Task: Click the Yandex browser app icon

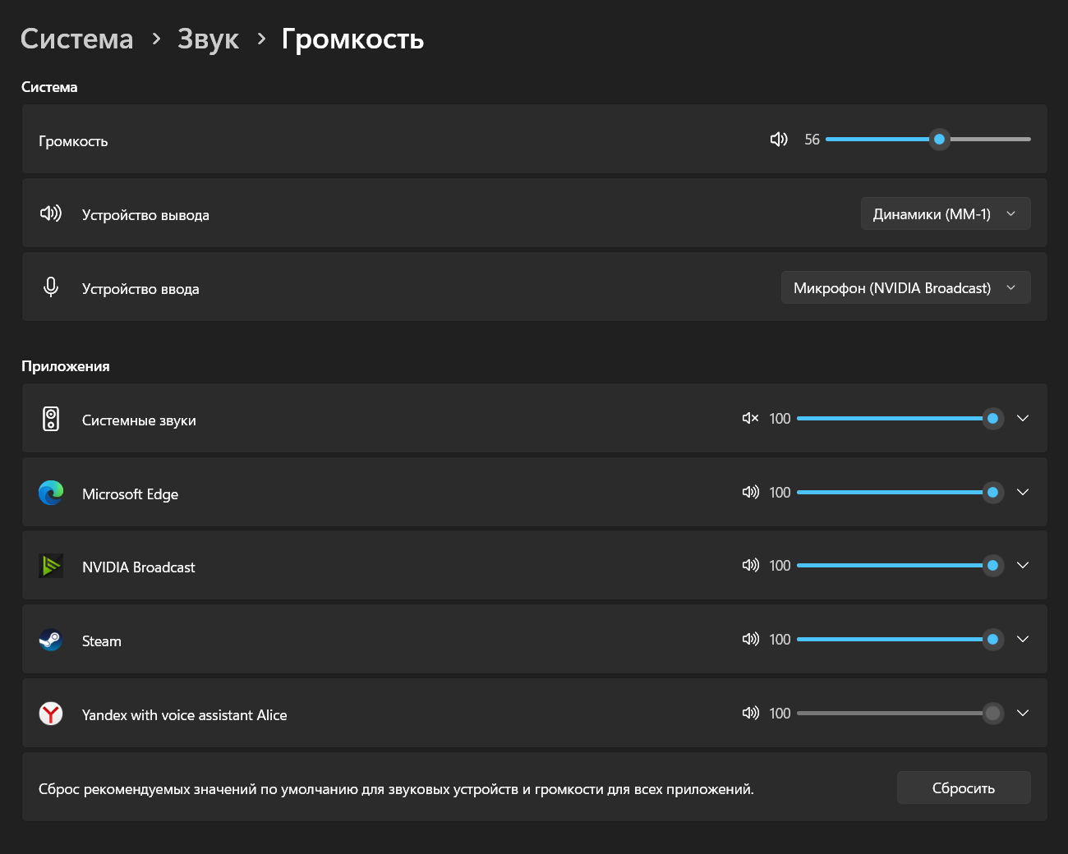Action: pos(51,714)
